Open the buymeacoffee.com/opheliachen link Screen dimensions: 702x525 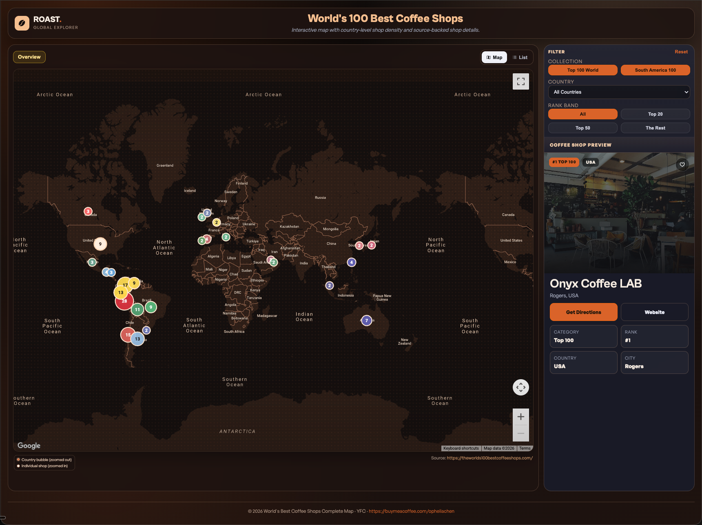pos(412,511)
